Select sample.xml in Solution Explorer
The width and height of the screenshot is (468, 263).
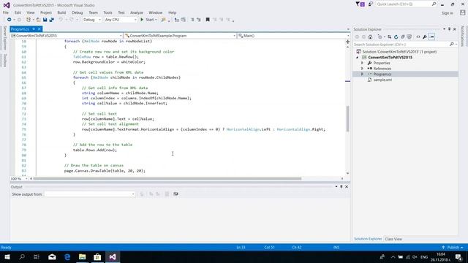point(382,80)
